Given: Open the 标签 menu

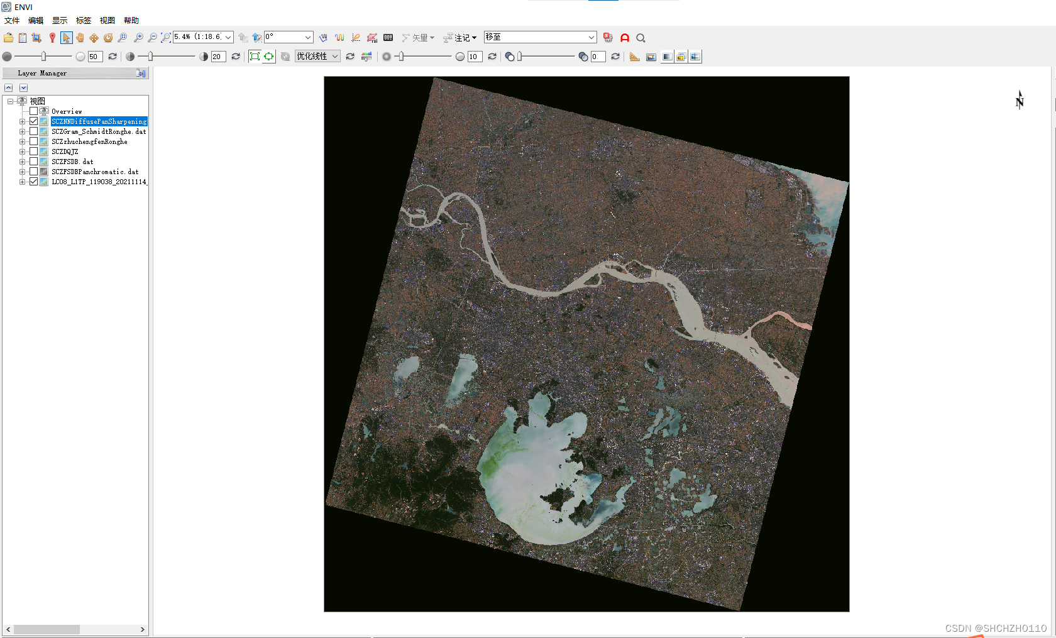Looking at the screenshot, I should click(x=84, y=21).
